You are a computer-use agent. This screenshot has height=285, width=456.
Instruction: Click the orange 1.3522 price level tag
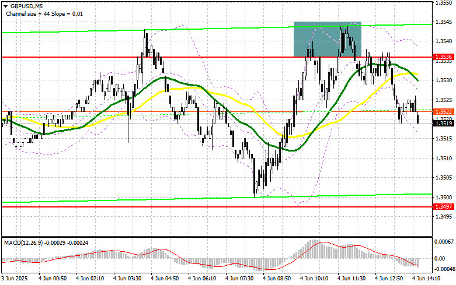[x=443, y=111]
